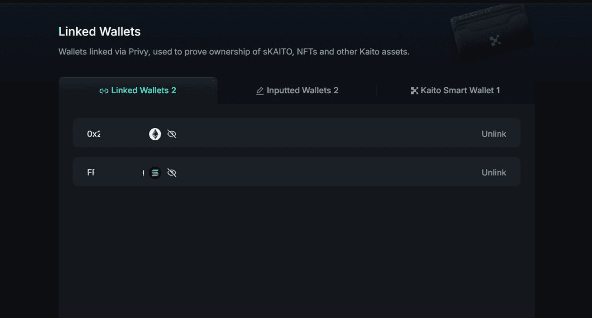
Task: Click the Kaito emblem on the wallet graphic
Action: 495,41
